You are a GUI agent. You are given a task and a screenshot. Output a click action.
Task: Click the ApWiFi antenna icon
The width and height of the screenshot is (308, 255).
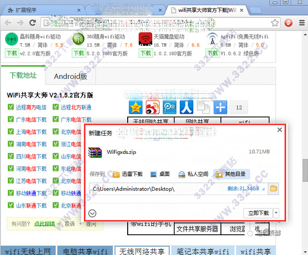point(212,39)
